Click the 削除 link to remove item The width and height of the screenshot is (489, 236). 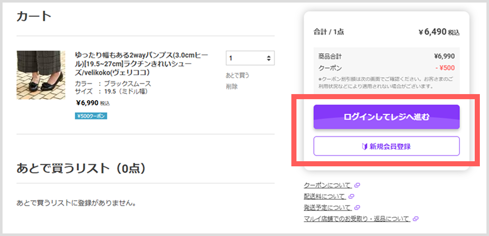(232, 86)
